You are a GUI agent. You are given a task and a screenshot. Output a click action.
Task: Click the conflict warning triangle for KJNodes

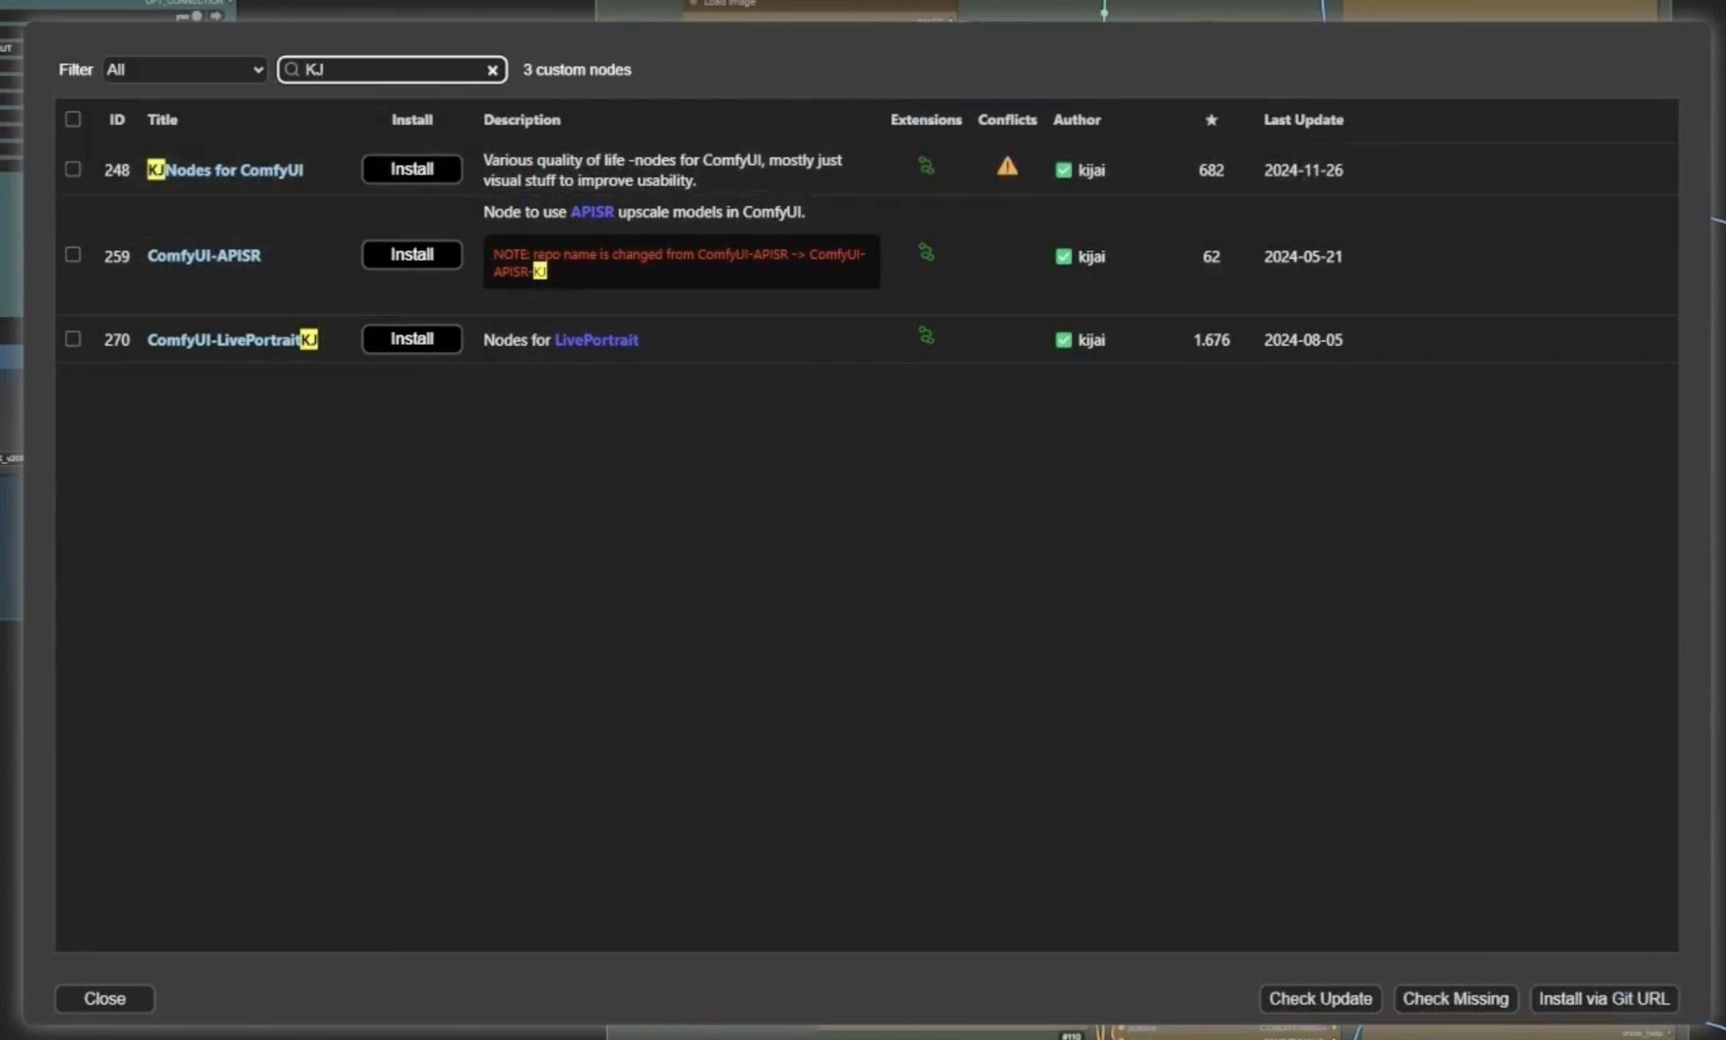pyautogui.click(x=1007, y=167)
